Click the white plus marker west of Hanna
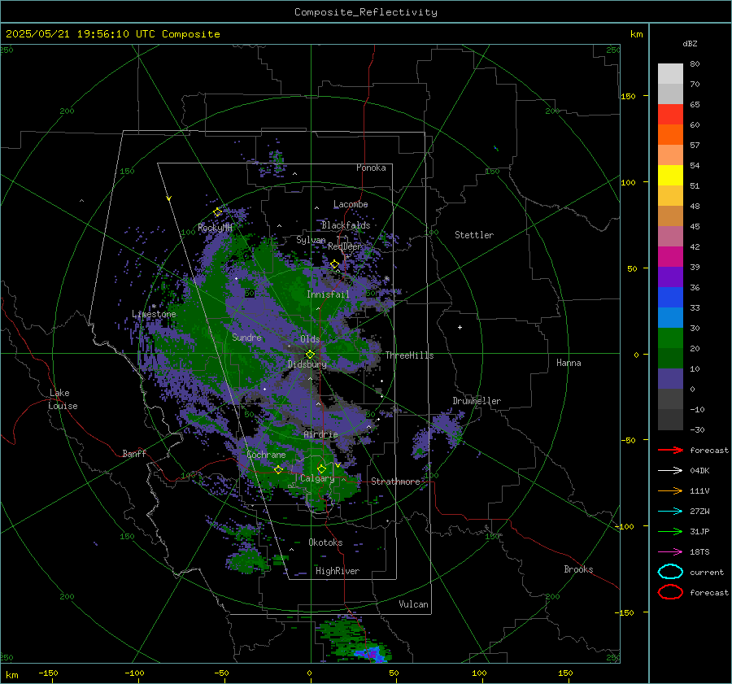The width and height of the screenshot is (732, 684). click(460, 327)
